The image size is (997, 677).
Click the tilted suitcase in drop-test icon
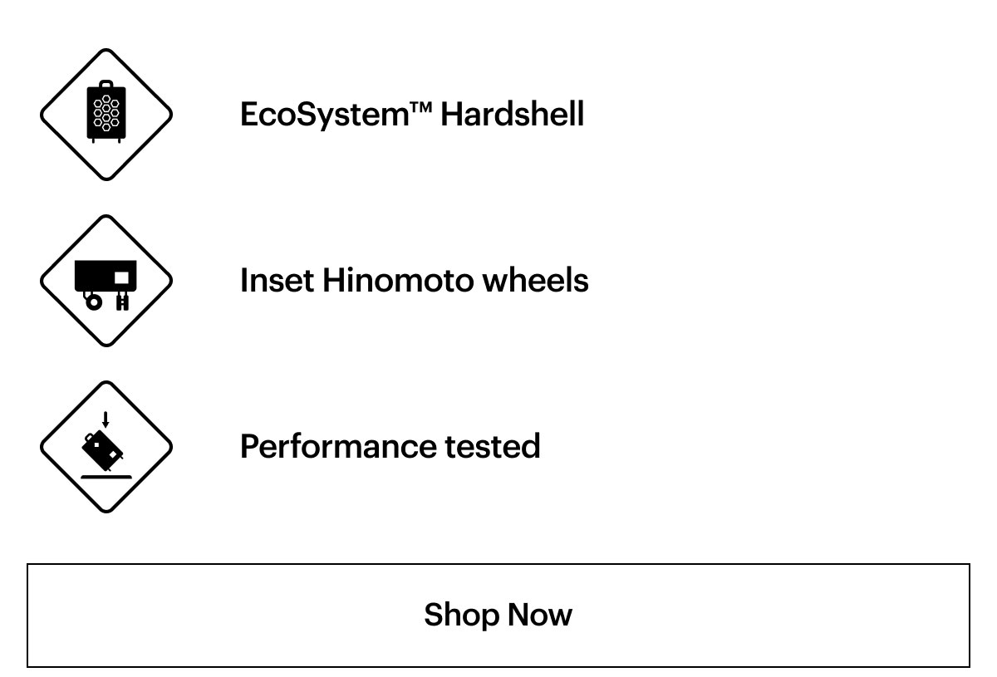pyautogui.click(x=104, y=449)
